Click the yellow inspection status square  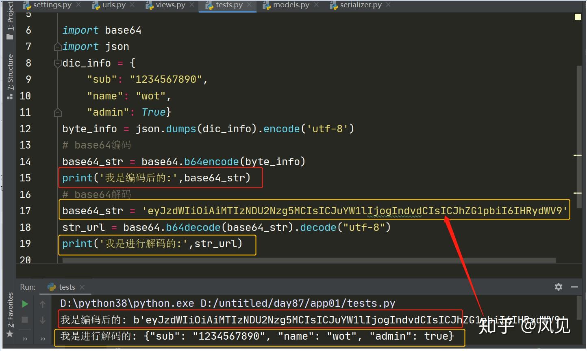[x=578, y=17]
